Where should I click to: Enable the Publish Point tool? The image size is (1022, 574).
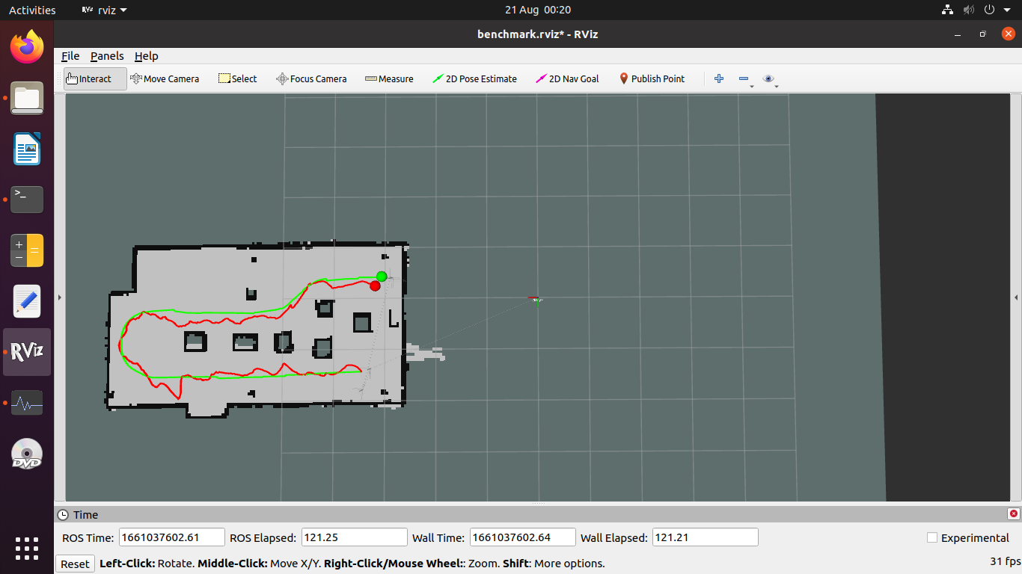[652, 78]
